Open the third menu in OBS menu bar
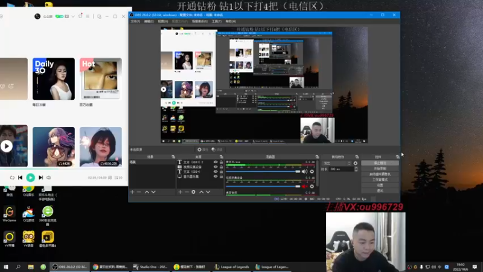 tap(163, 21)
